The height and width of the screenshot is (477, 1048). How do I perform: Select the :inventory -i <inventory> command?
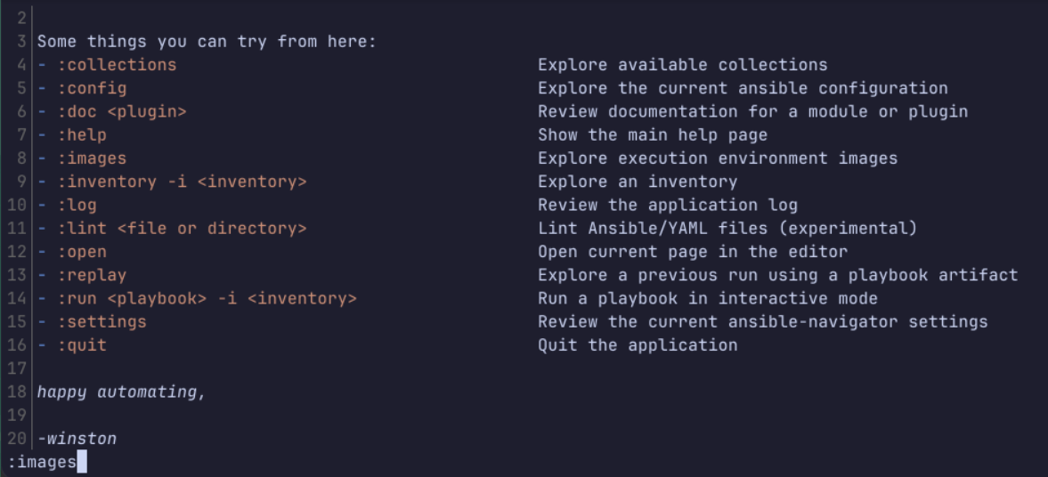pos(182,182)
